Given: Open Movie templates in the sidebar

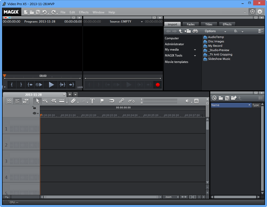Looking at the screenshot, I should tap(176, 62).
